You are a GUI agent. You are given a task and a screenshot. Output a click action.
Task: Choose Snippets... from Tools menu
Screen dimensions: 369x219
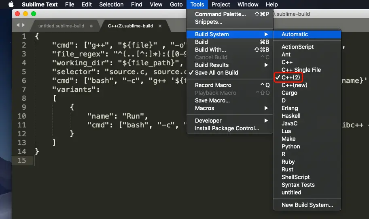click(230, 22)
